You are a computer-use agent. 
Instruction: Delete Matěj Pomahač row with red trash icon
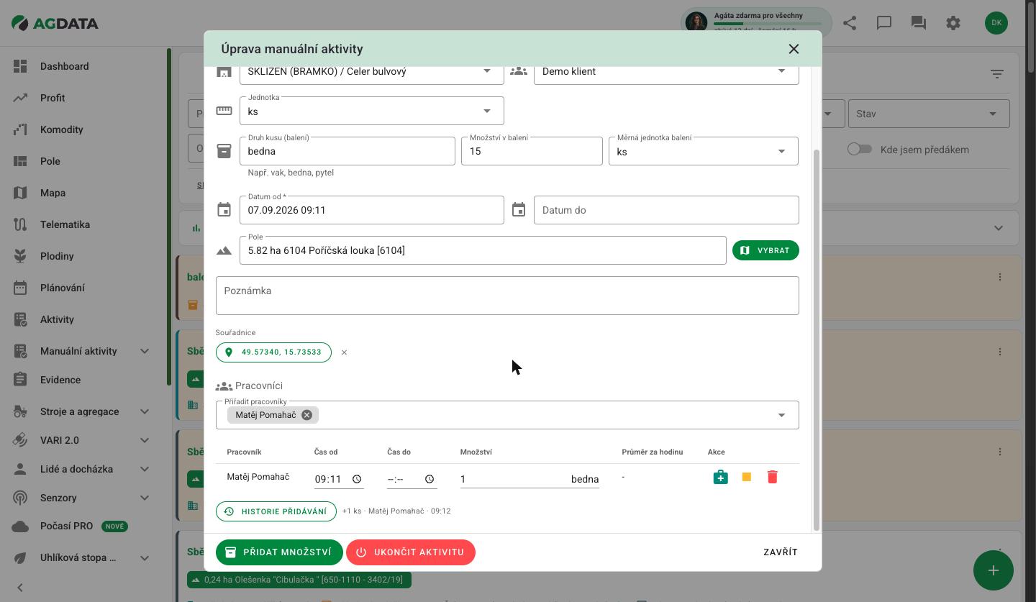coord(773,478)
